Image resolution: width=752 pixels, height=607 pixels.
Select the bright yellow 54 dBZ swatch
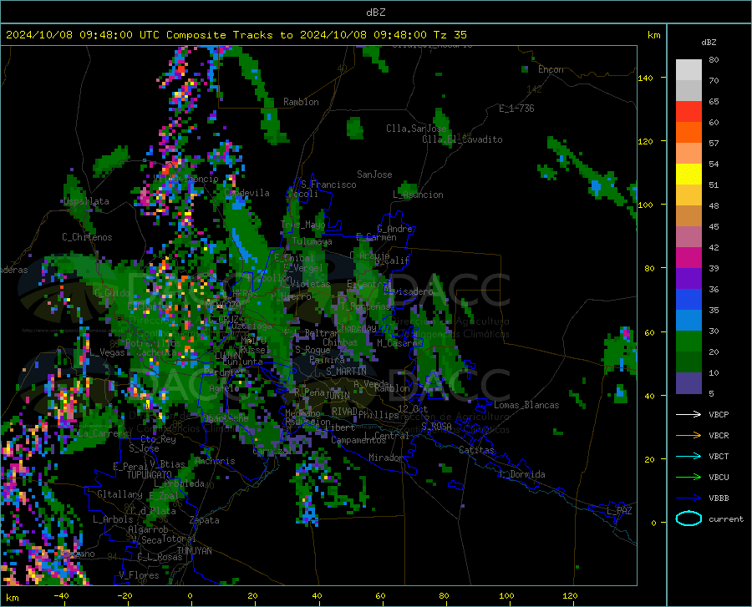(688, 174)
